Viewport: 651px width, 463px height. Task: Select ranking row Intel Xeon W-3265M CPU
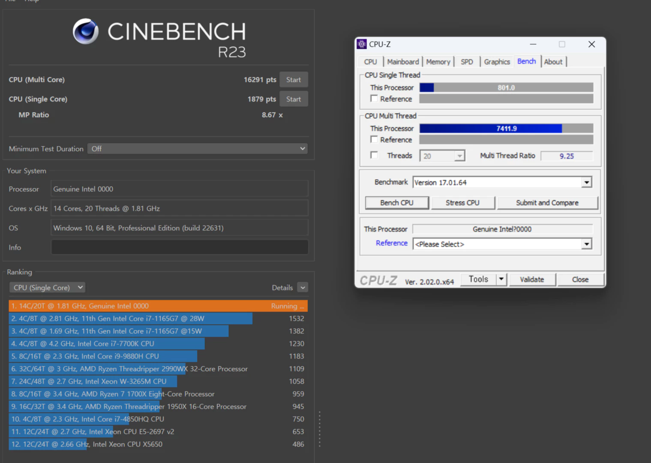coord(158,382)
